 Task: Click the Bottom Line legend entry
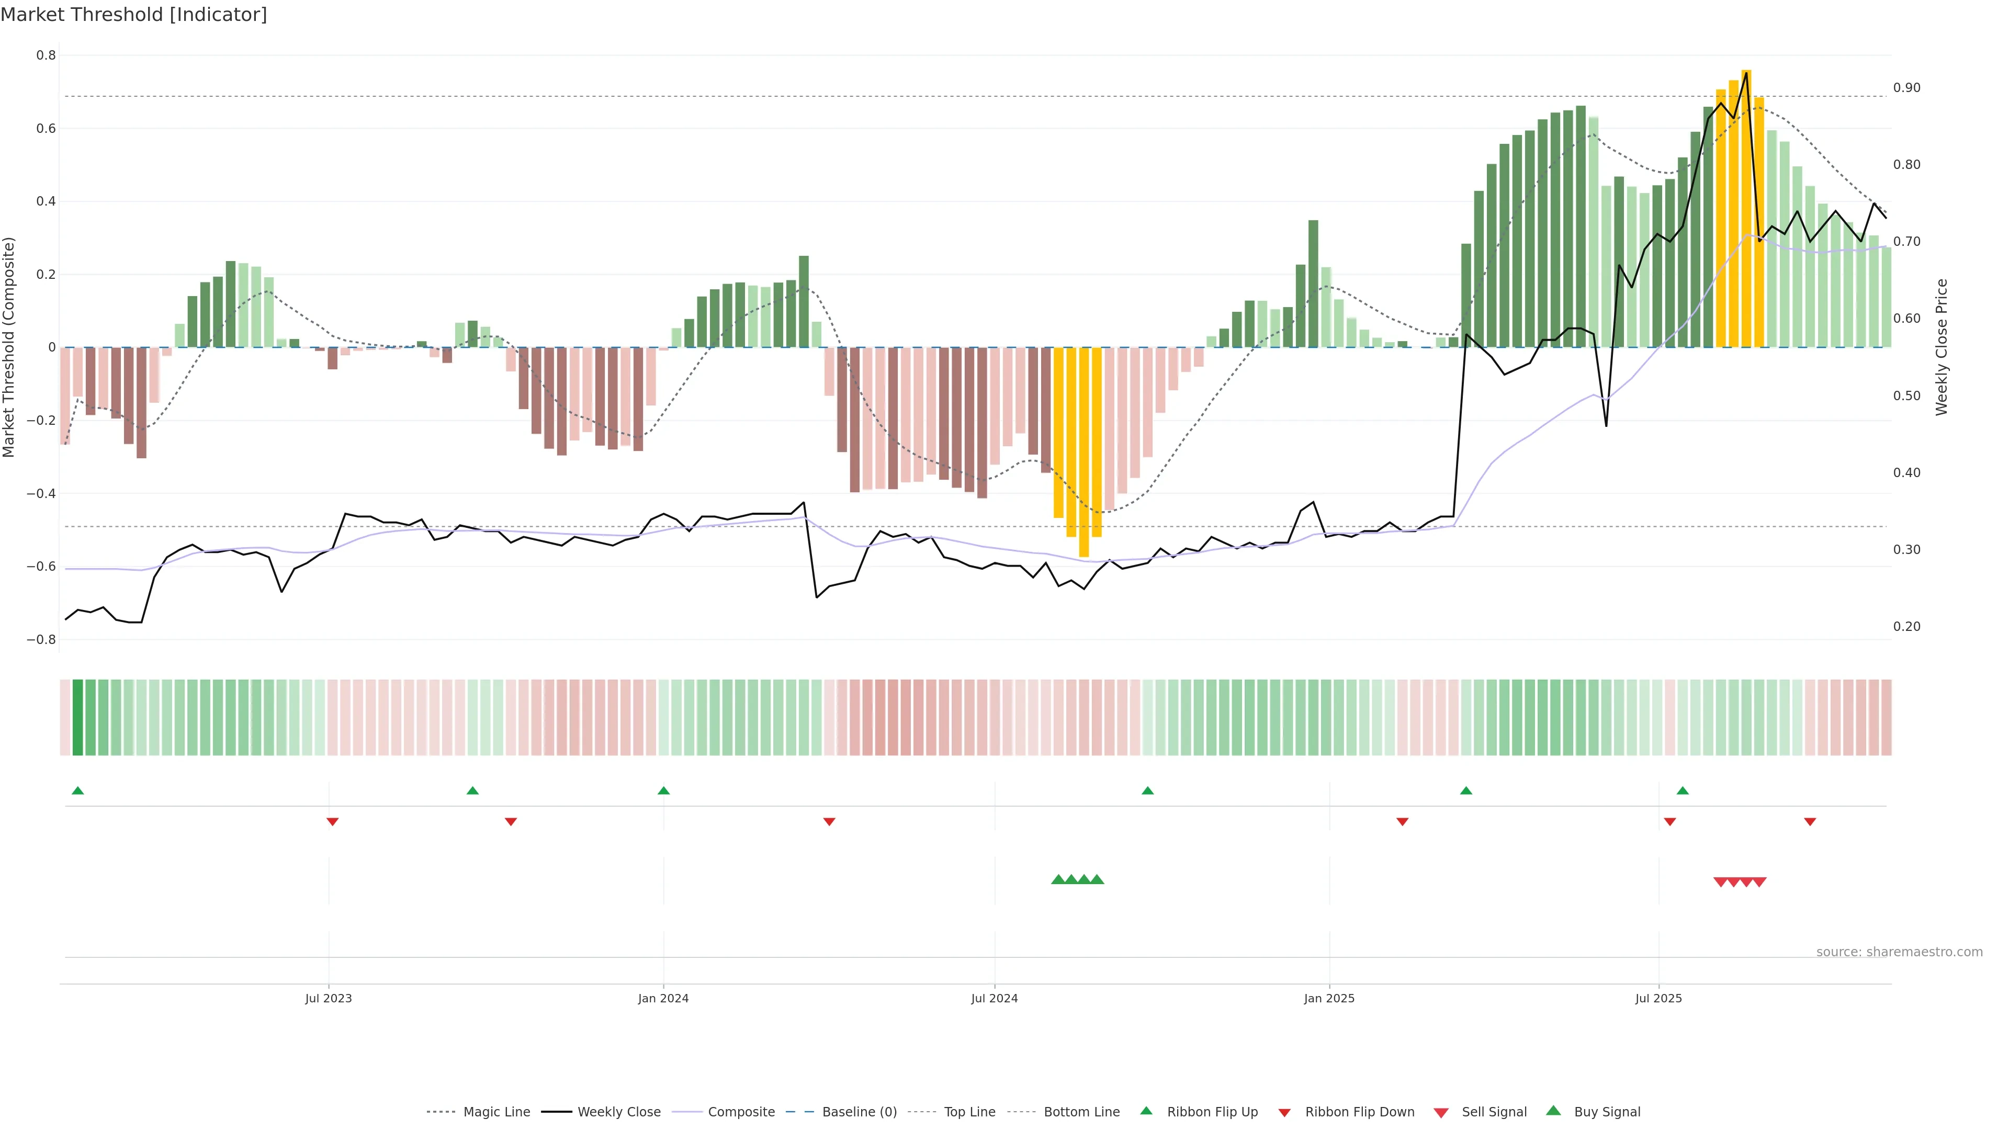[x=1081, y=1111]
